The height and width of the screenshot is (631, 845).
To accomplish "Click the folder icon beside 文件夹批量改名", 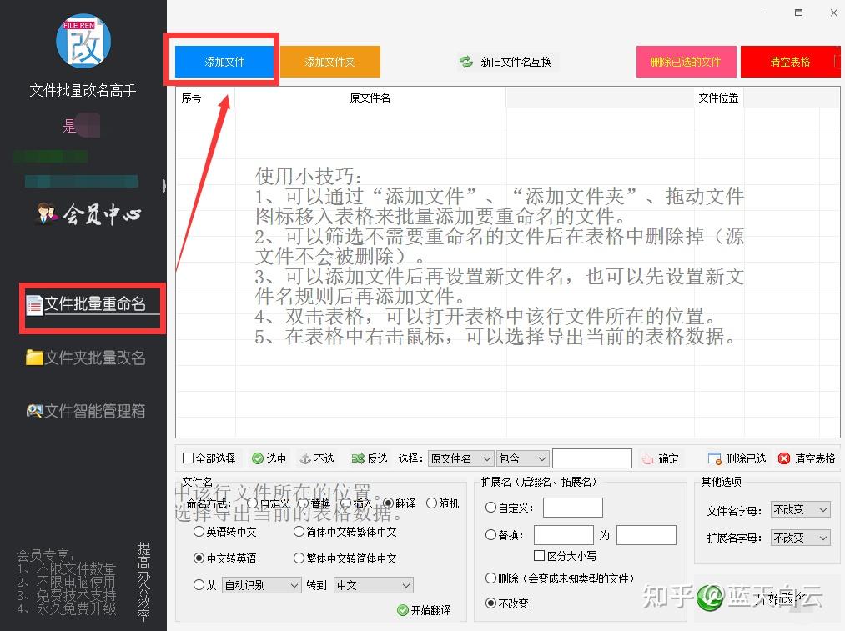I will 34,358.
